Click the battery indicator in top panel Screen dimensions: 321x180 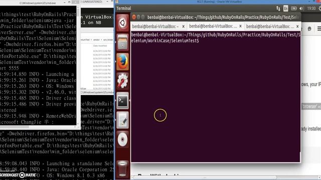(293, 8)
